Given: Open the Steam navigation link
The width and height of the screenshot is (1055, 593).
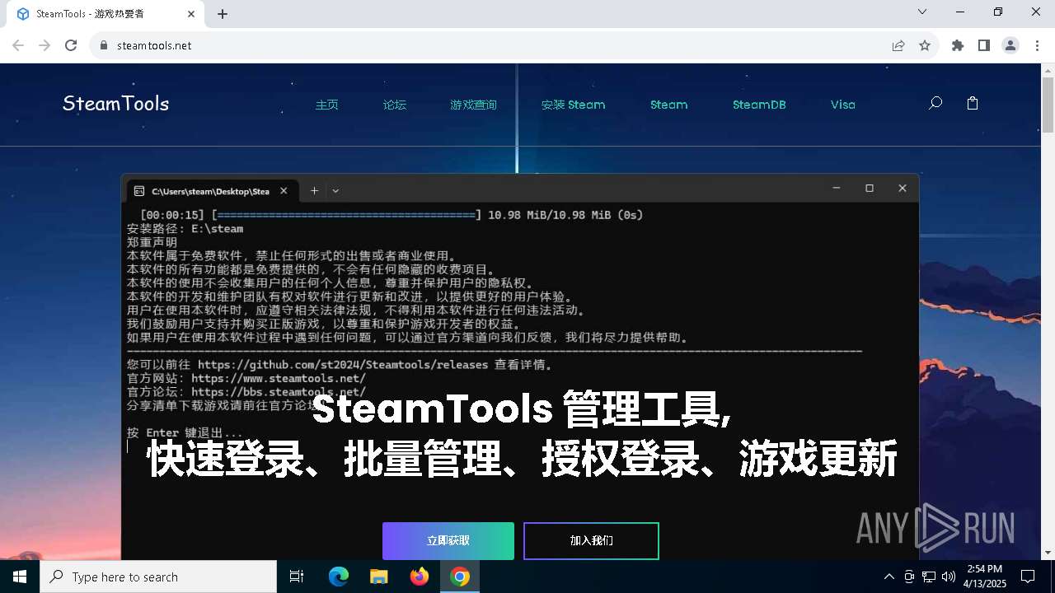Looking at the screenshot, I should pyautogui.click(x=668, y=105).
